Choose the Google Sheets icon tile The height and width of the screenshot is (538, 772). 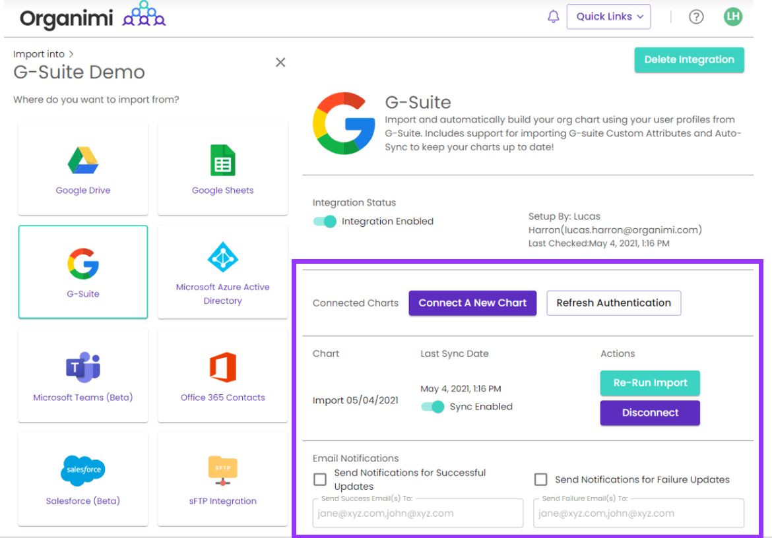(222, 169)
